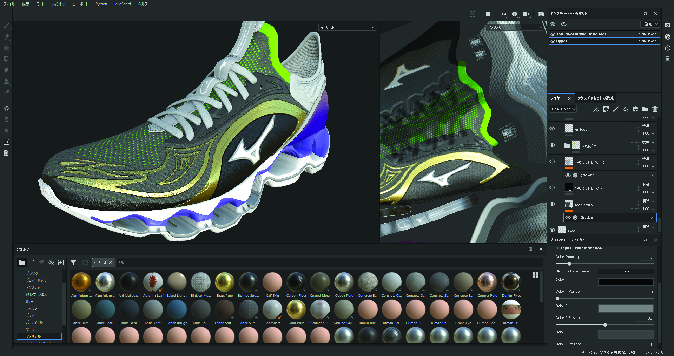Open the camera selection icon

coord(526,14)
